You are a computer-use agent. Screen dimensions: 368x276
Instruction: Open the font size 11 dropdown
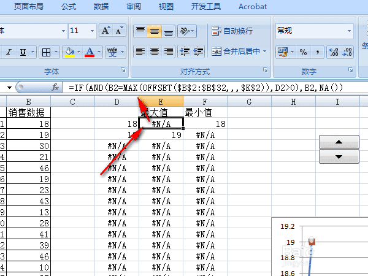tap(92, 31)
